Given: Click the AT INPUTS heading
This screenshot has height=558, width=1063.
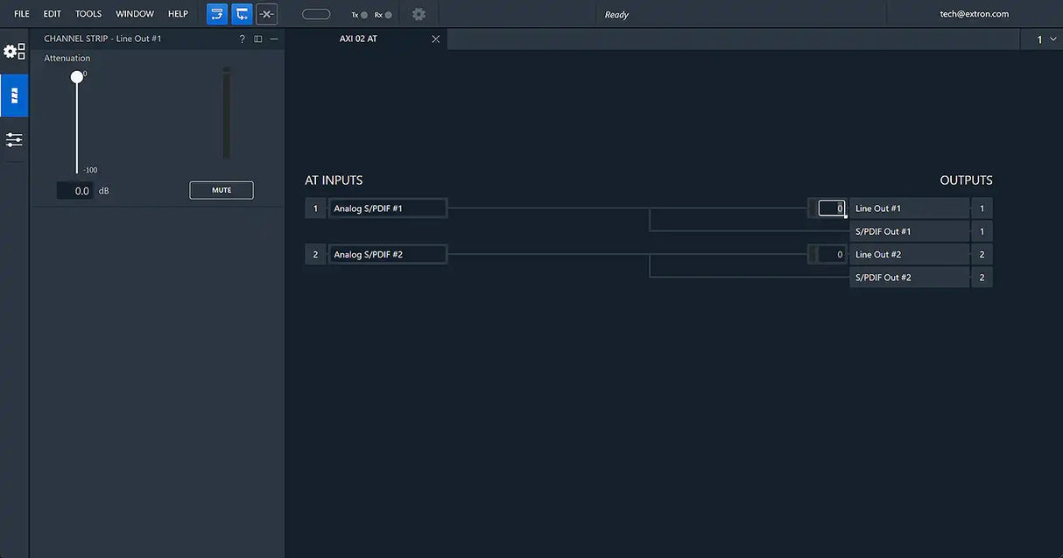Looking at the screenshot, I should tap(334, 180).
